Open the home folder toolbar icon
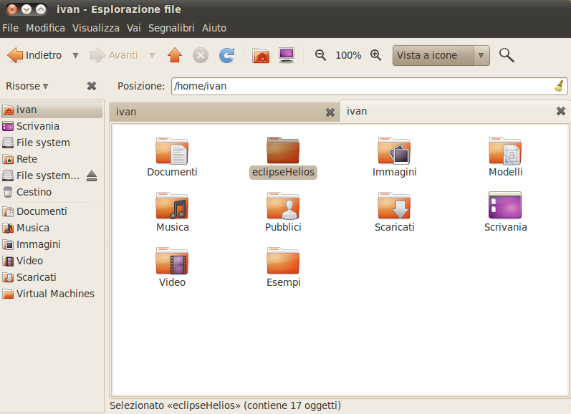Screen dimensions: 571x414 point(261,55)
